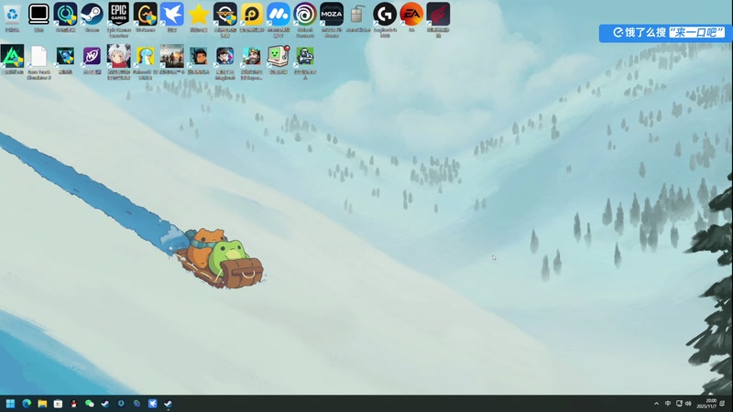Open the Windows Start menu
Viewport: 733px width, 412px height.
(10, 404)
